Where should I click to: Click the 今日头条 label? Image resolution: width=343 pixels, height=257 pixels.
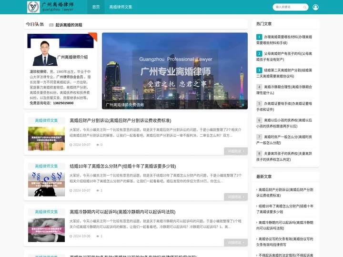pos(35,24)
